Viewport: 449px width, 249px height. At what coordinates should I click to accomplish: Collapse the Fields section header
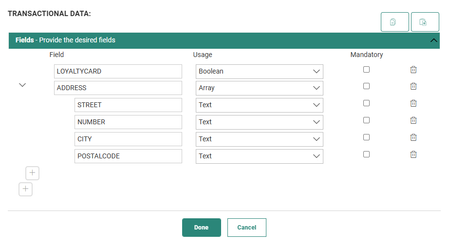pyautogui.click(x=434, y=40)
